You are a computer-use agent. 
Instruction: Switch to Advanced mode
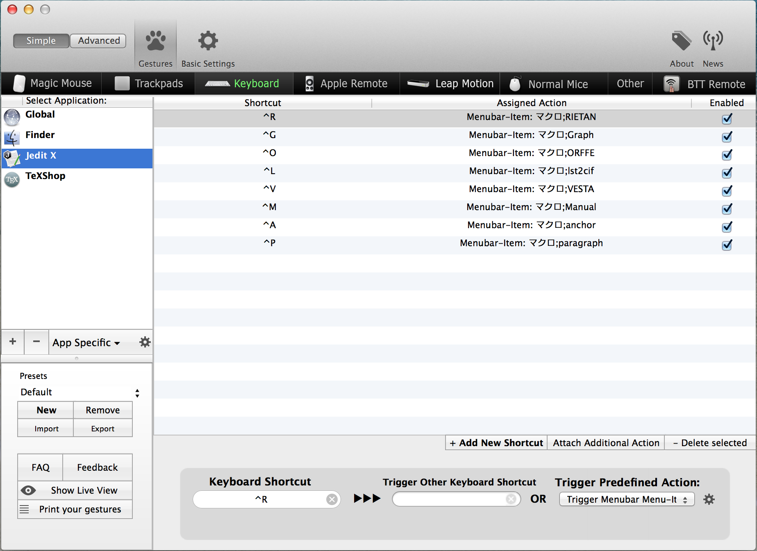[98, 41]
